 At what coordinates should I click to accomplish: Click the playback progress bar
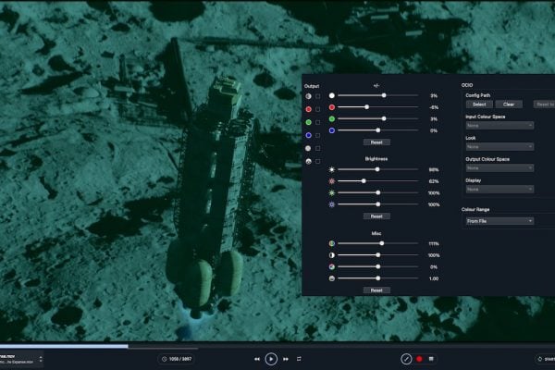coord(277,346)
